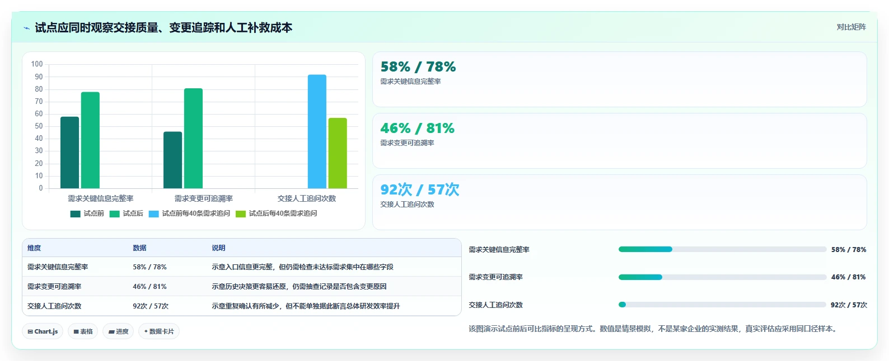This screenshot has height=361, width=889.
Task: Click the 试点前 bar for 需求变更可追溯率
Action: (172, 160)
